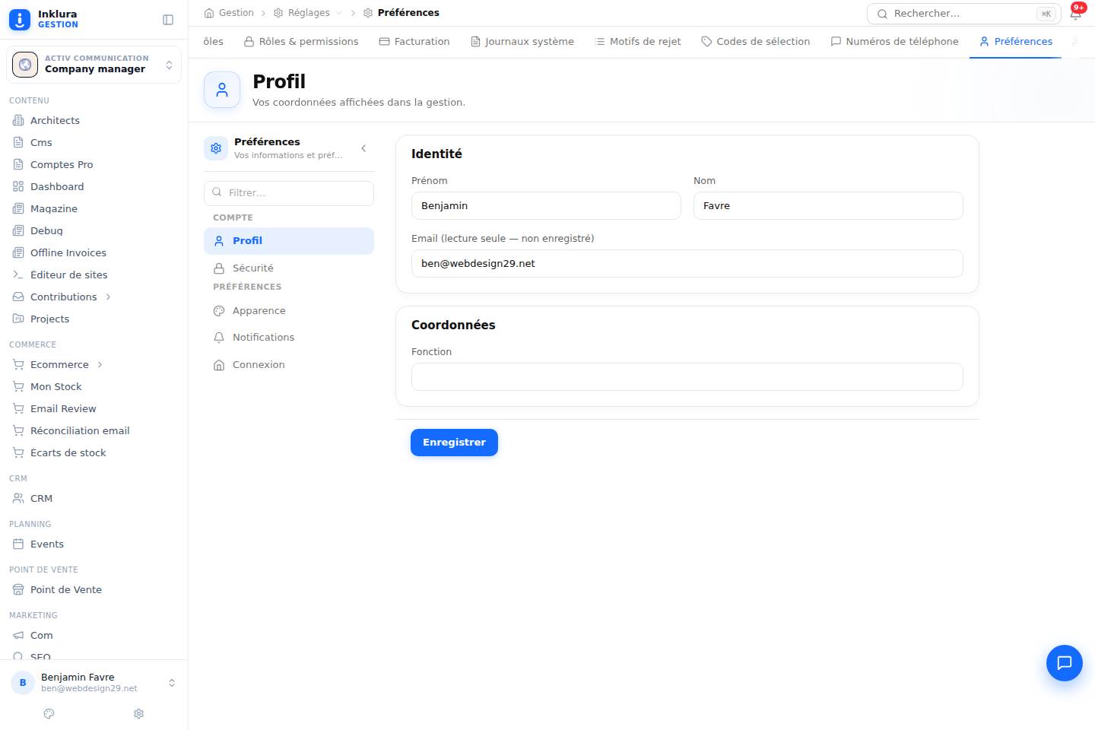Click the Inklura logo icon
Viewport: 1095px width, 730px height.
point(20,20)
